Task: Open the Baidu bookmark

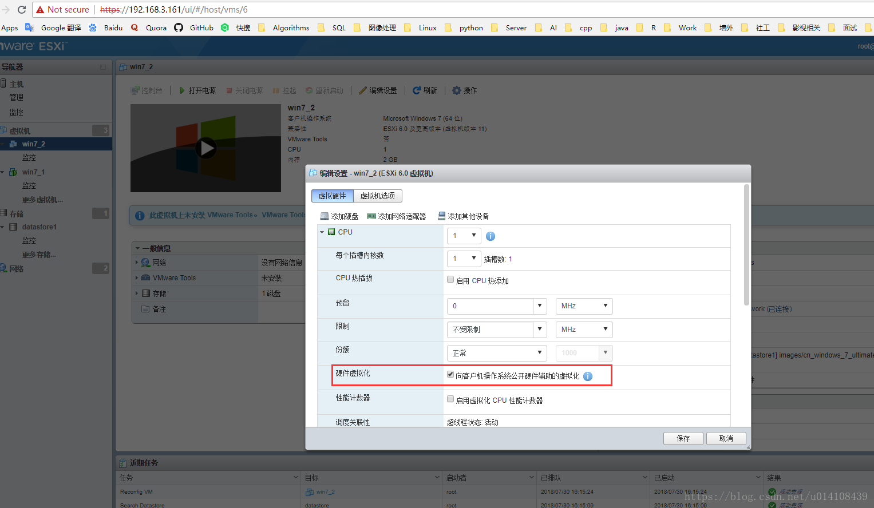Action: pyautogui.click(x=105, y=27)
